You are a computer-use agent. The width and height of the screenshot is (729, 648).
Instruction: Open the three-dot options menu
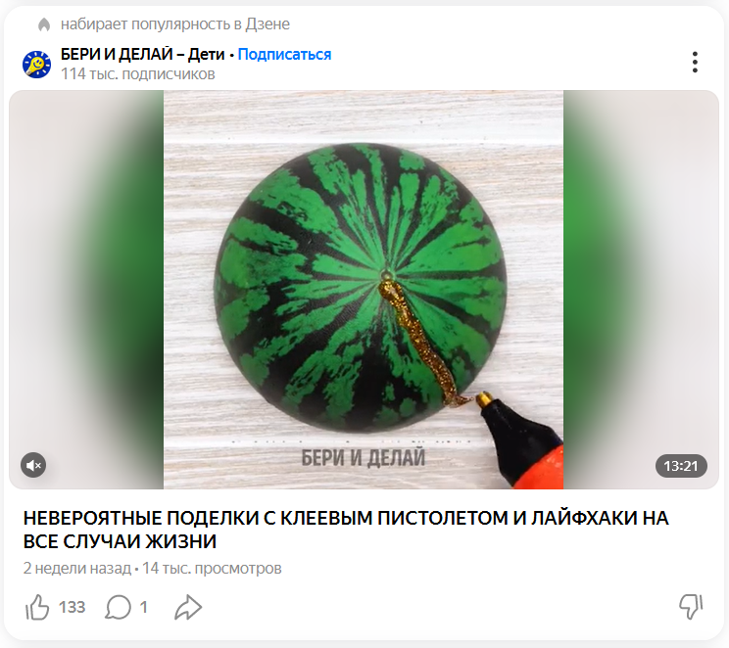click(695, 63)
